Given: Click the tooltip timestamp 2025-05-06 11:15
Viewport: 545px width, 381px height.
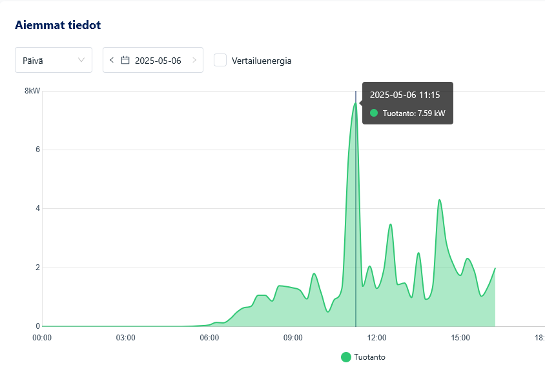Looking at the screenshot, I should coord(405,95).
